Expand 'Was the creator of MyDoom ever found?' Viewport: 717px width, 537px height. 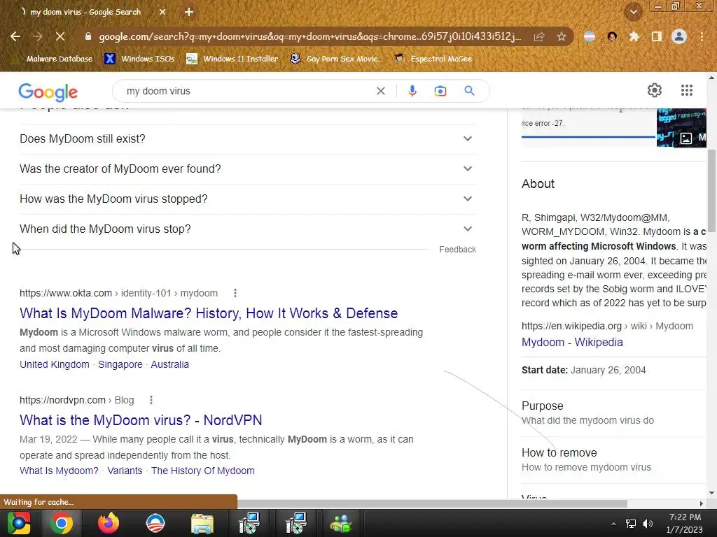pyautogui.click(x=247, y=169)
